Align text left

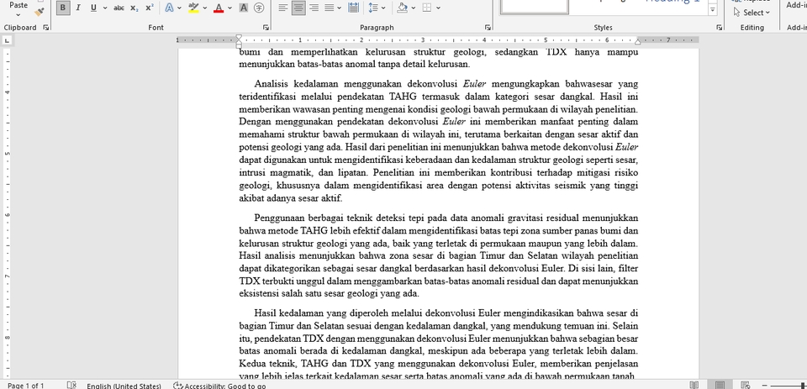[282, 8]
